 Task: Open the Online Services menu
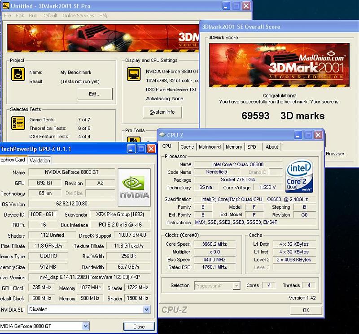click(78, 16)
